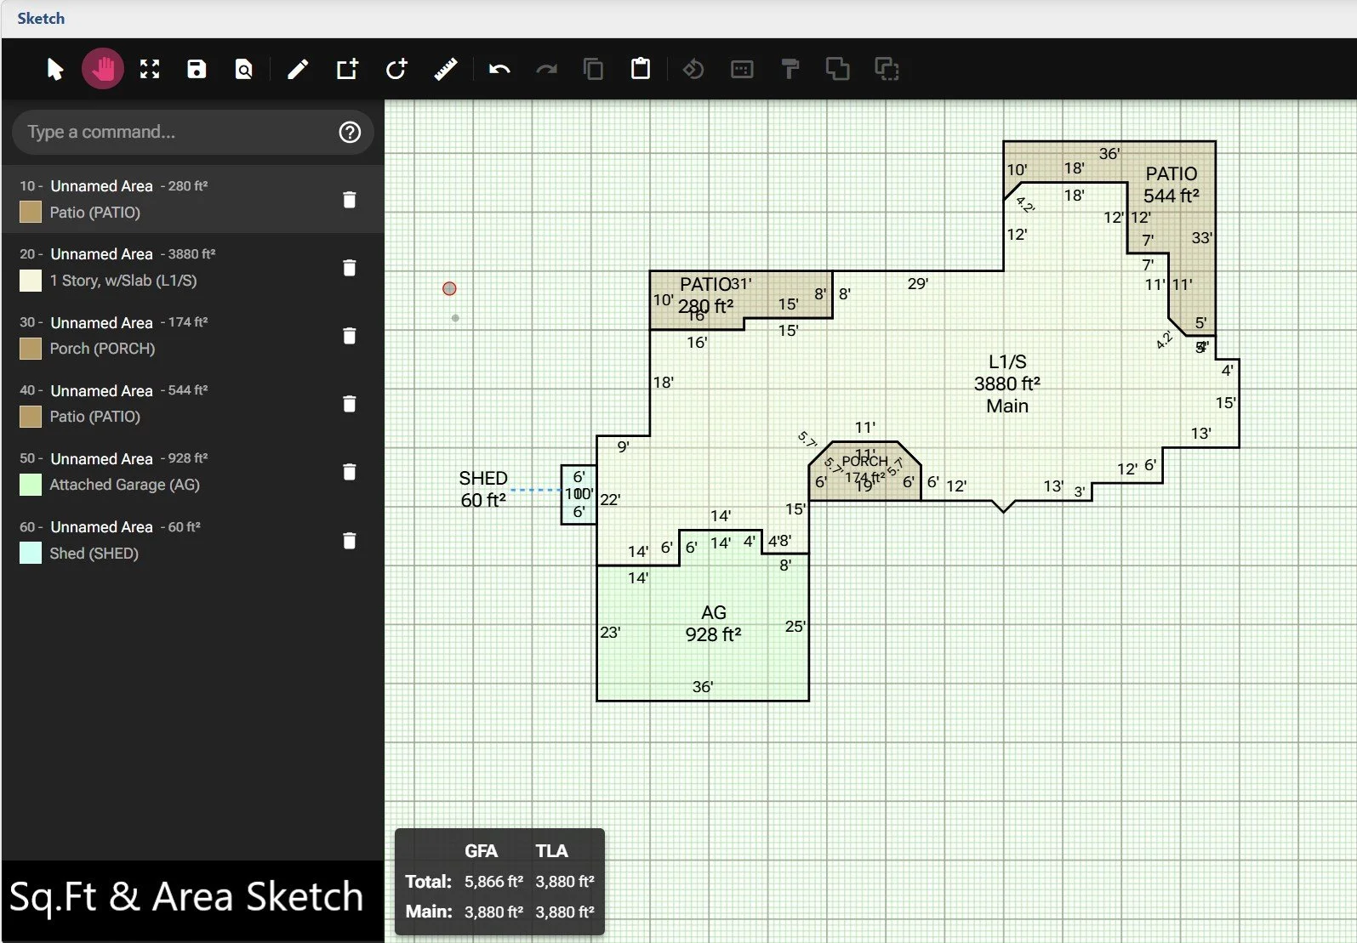Click the red origin point marker
The width and height of the screenshot is (1357, 943).
coord(449,289)
